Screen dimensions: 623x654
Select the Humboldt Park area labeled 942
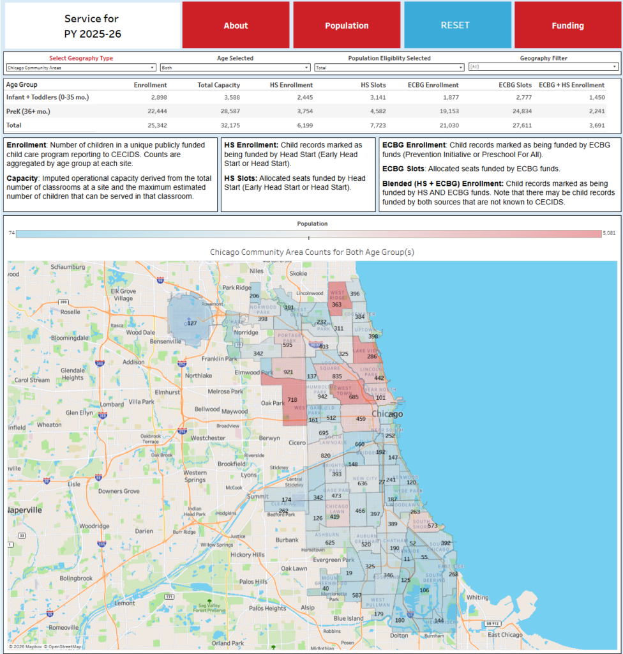tap(322, 397)
